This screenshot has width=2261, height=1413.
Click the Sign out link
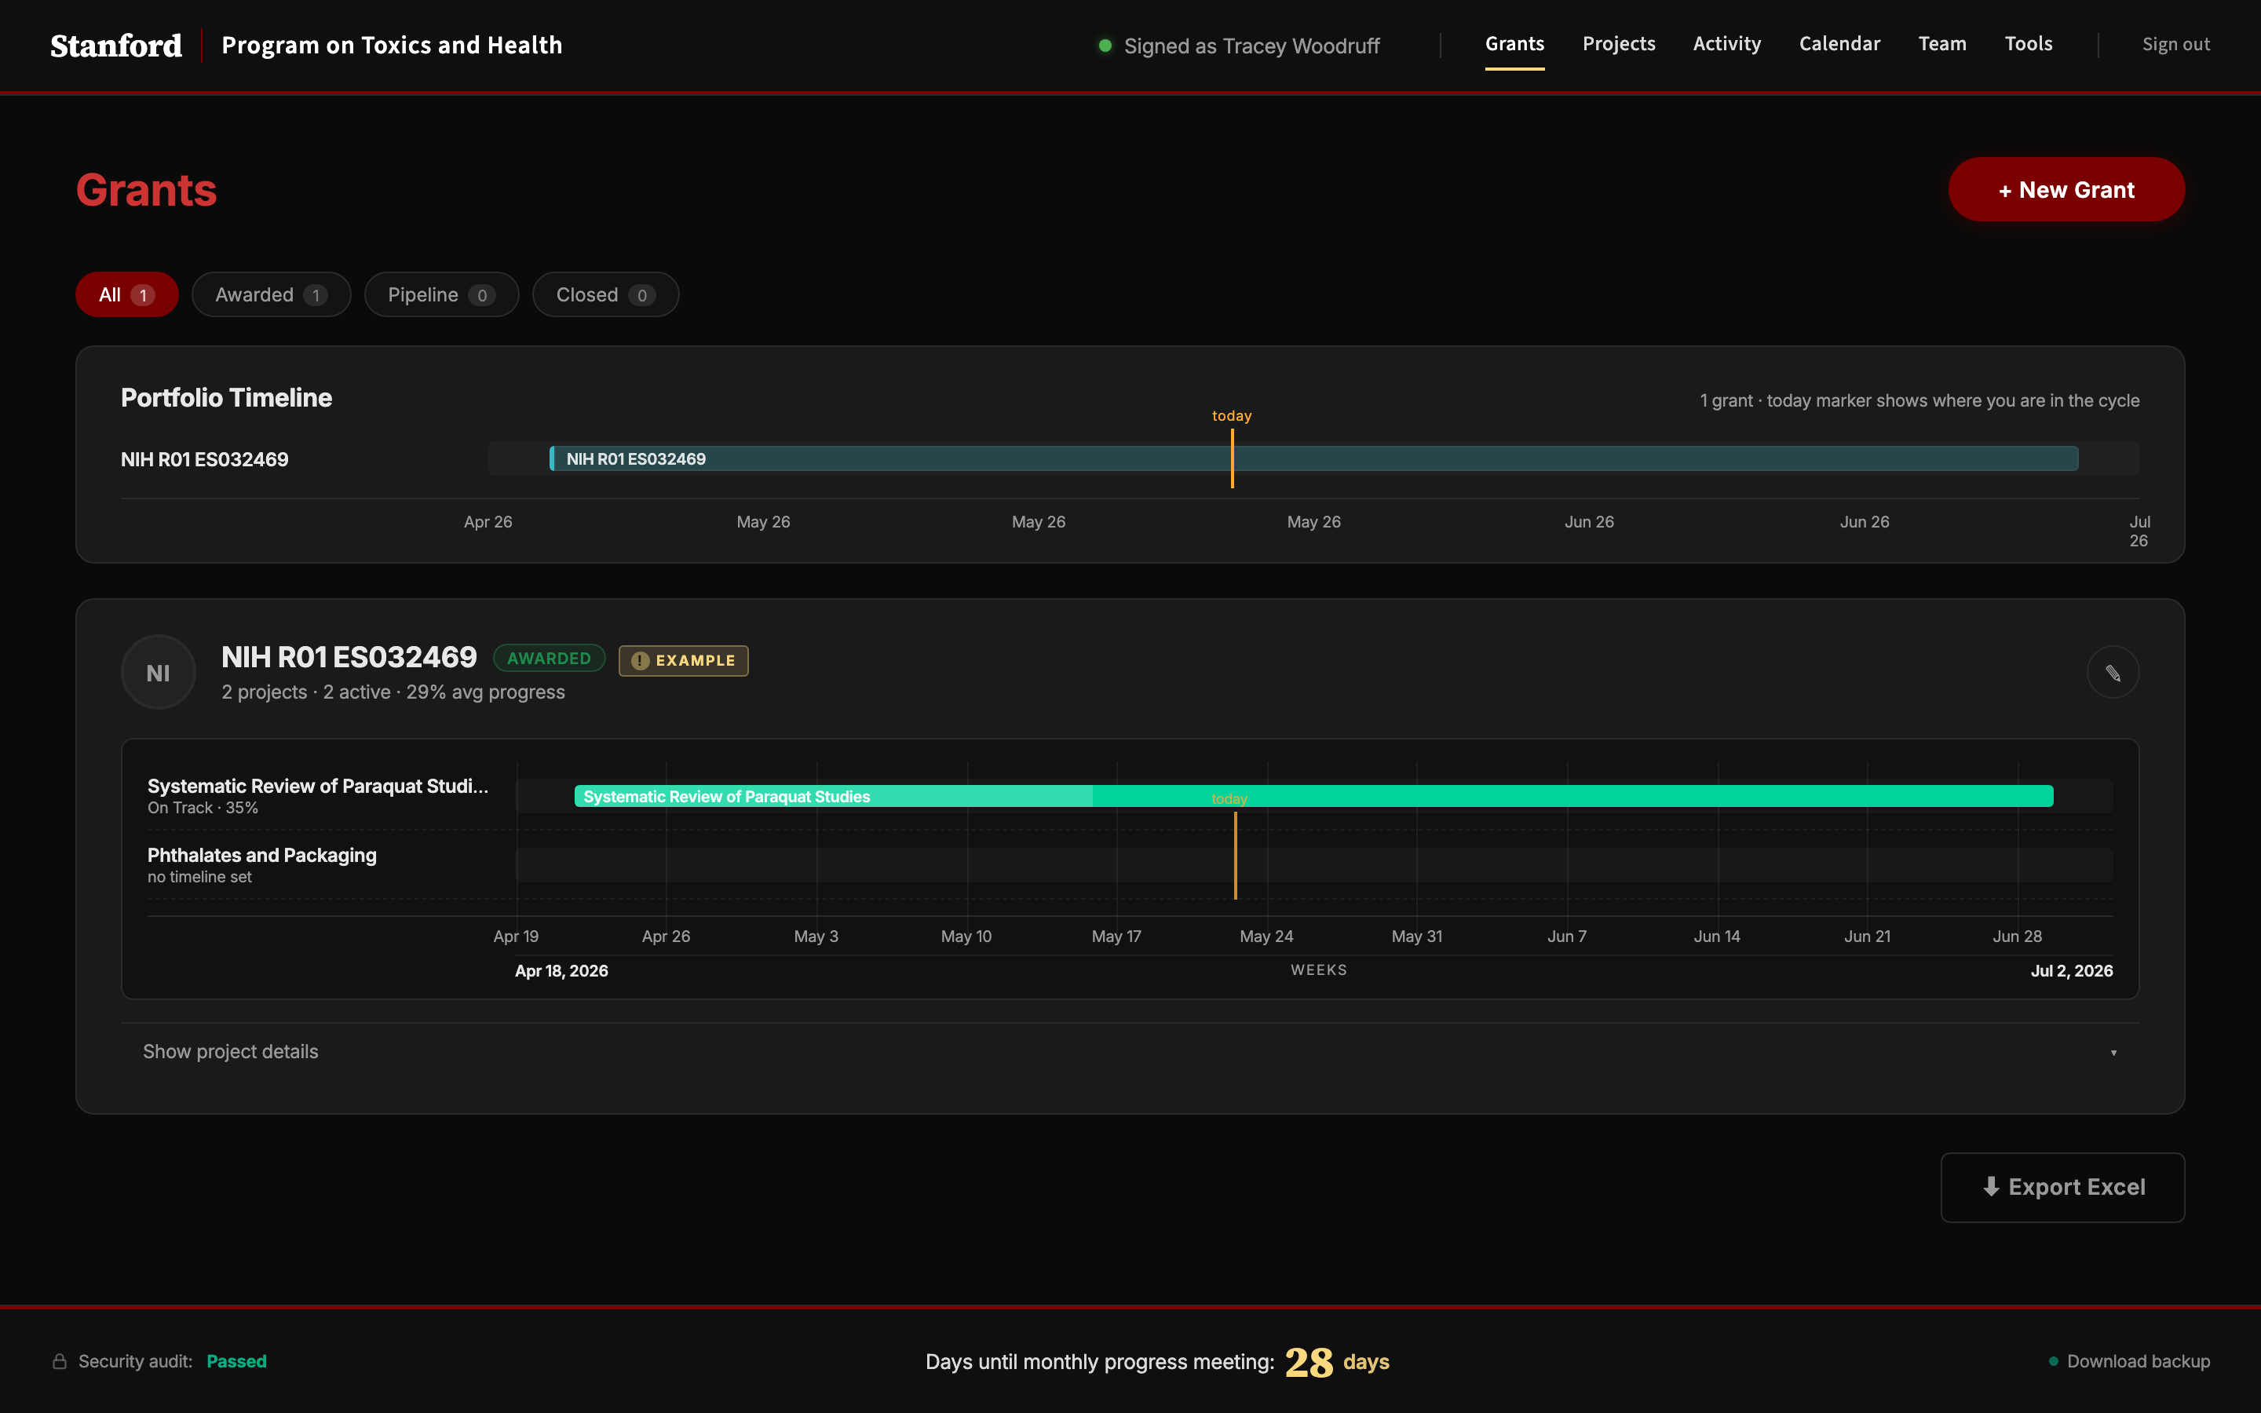pos(2175,44)
